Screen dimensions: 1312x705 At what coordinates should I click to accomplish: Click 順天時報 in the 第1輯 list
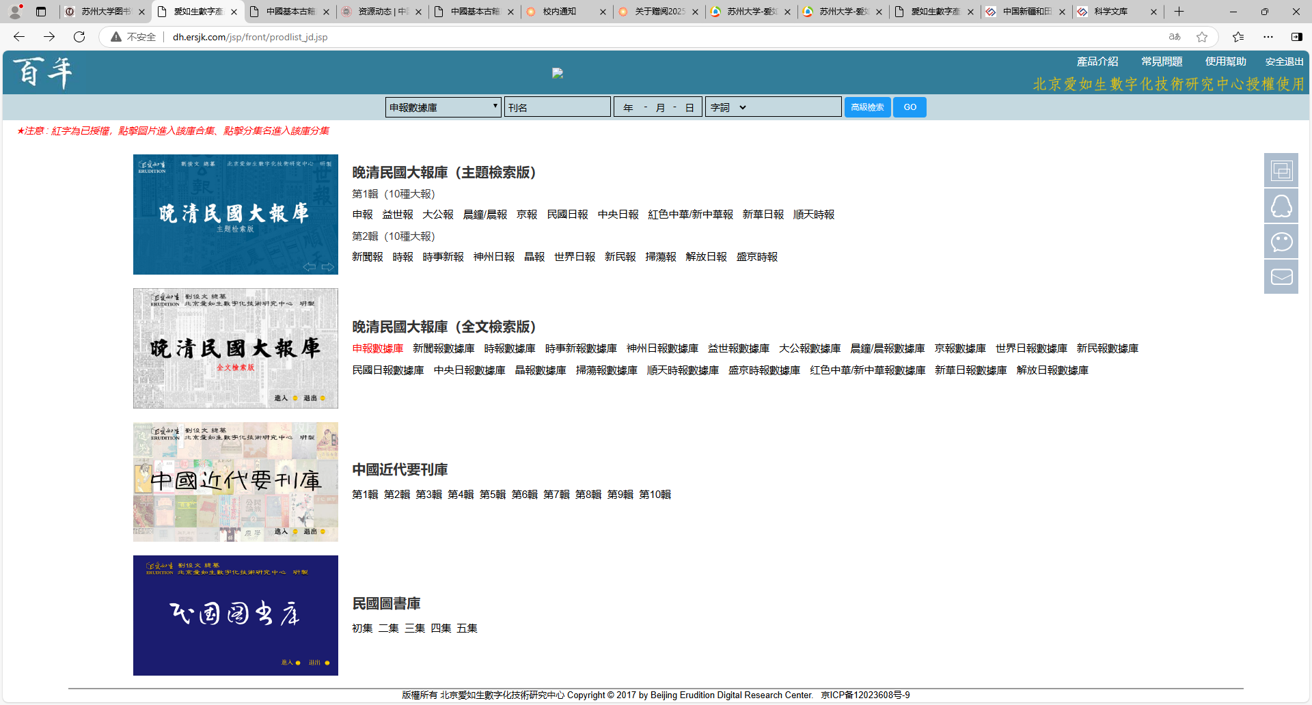click(x=814, y=215)
